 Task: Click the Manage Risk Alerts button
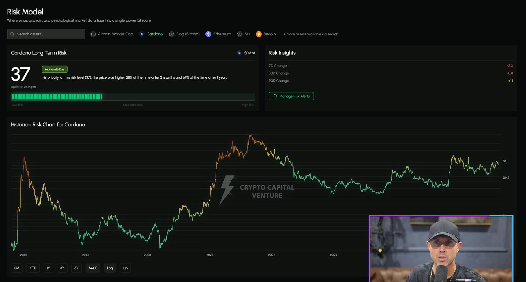291,96
